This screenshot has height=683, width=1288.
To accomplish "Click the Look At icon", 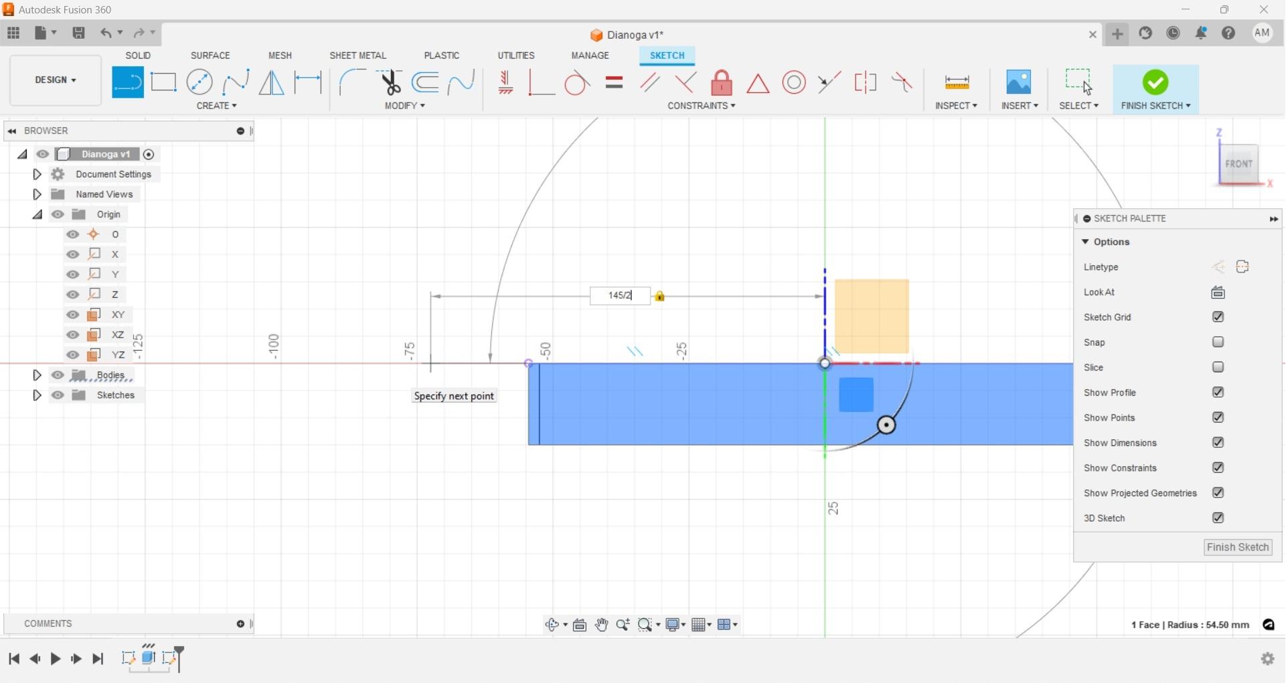I will [x=1218, y=292].
